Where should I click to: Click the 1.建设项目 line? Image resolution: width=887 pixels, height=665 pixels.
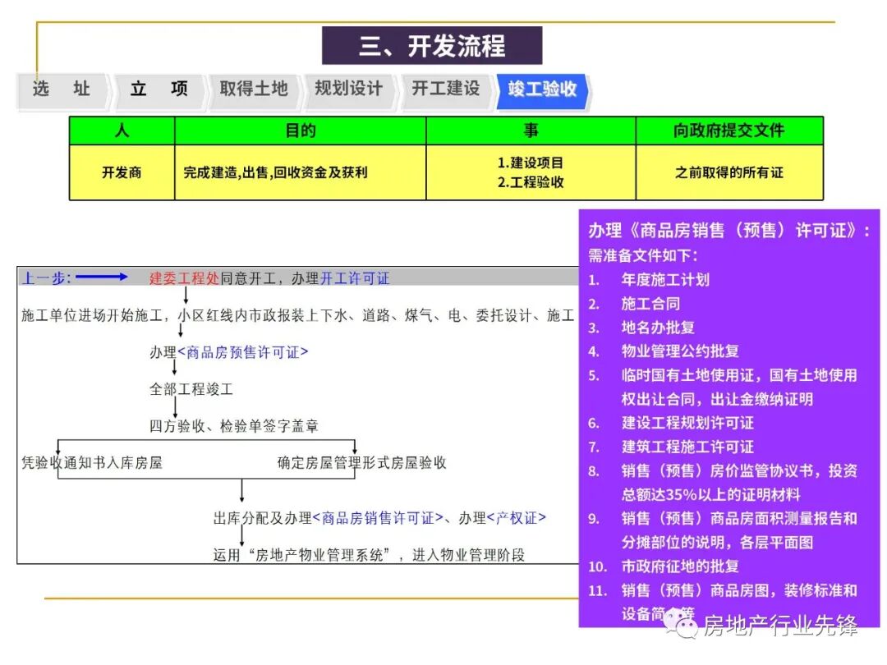point(531,163)
